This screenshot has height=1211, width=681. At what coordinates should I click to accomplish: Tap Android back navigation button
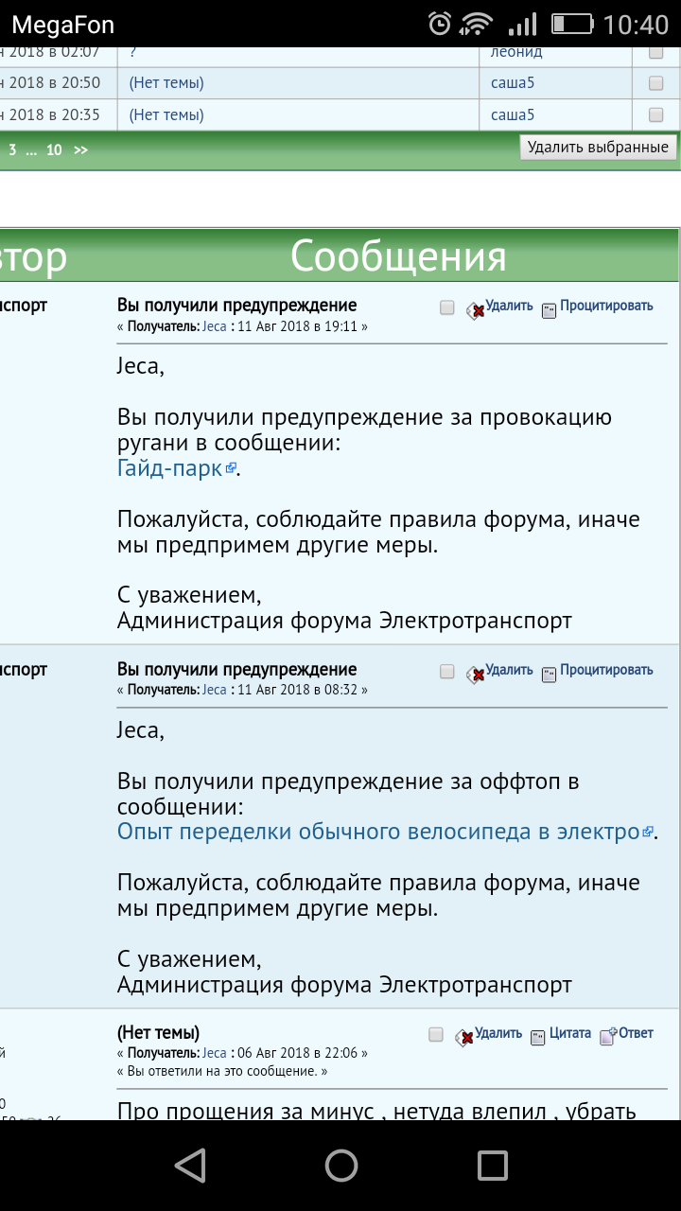click(190, 1165)
